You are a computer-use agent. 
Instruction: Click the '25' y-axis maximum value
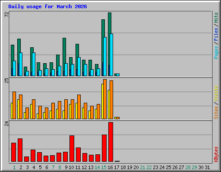tap(6, 80)
